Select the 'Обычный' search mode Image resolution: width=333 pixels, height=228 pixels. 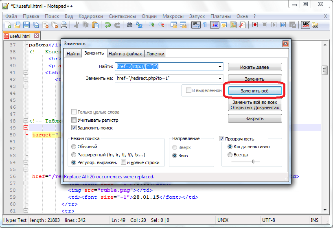[x=74, y=147]
